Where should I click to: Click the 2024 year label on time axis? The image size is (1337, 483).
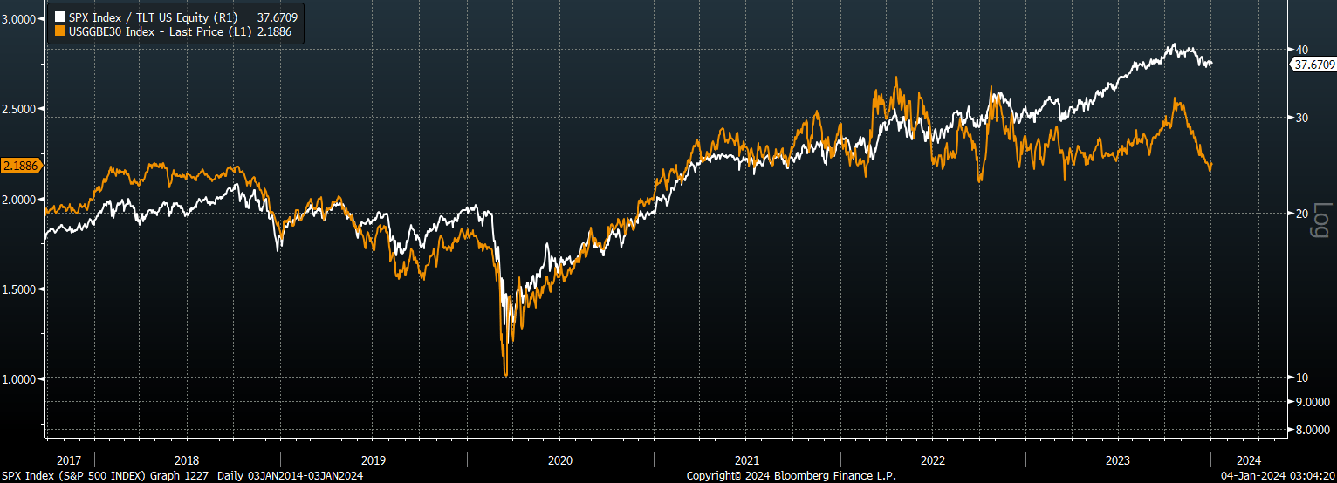pyautogui.click(x=1249, y=459)
